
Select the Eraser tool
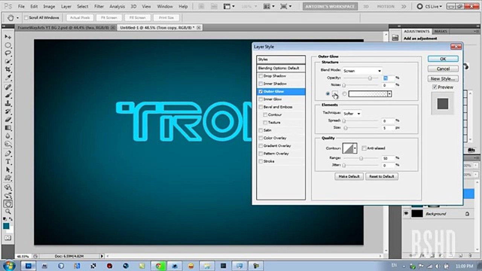coord(8,120)
